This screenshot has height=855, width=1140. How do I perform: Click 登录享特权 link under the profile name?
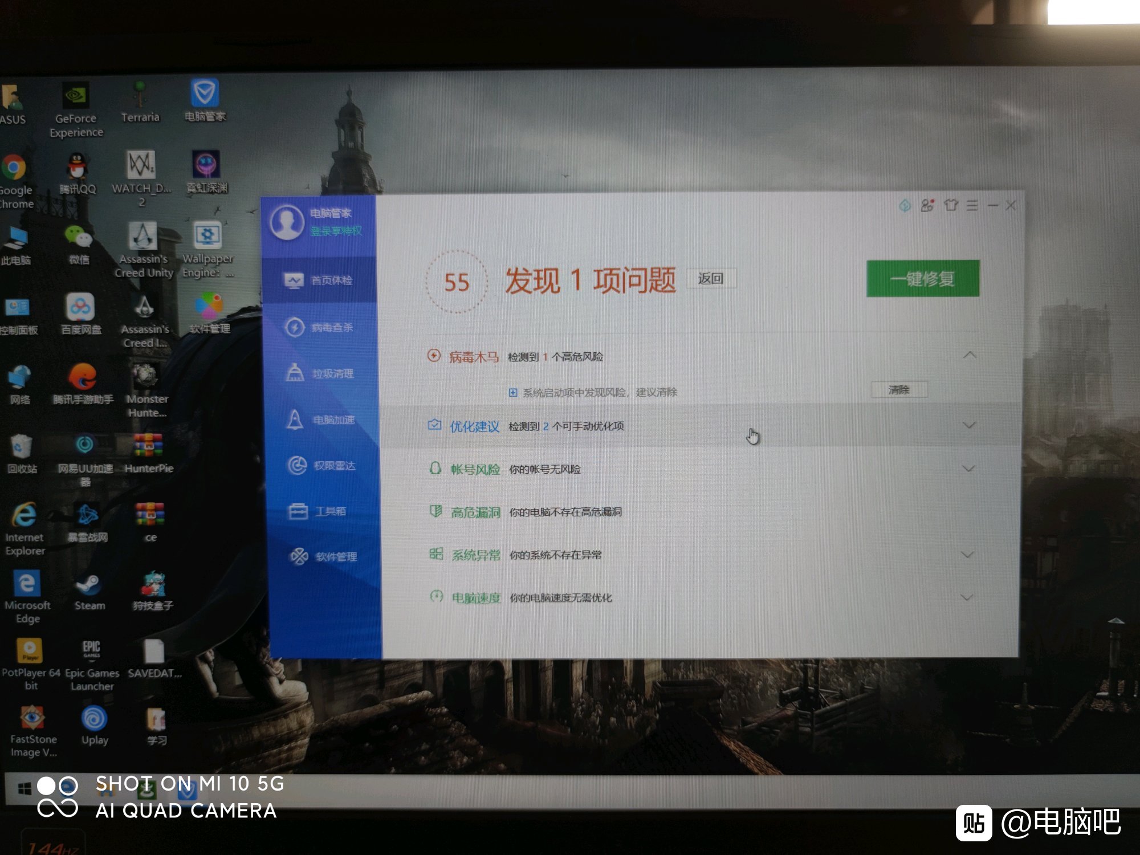(x=336, y=231)
